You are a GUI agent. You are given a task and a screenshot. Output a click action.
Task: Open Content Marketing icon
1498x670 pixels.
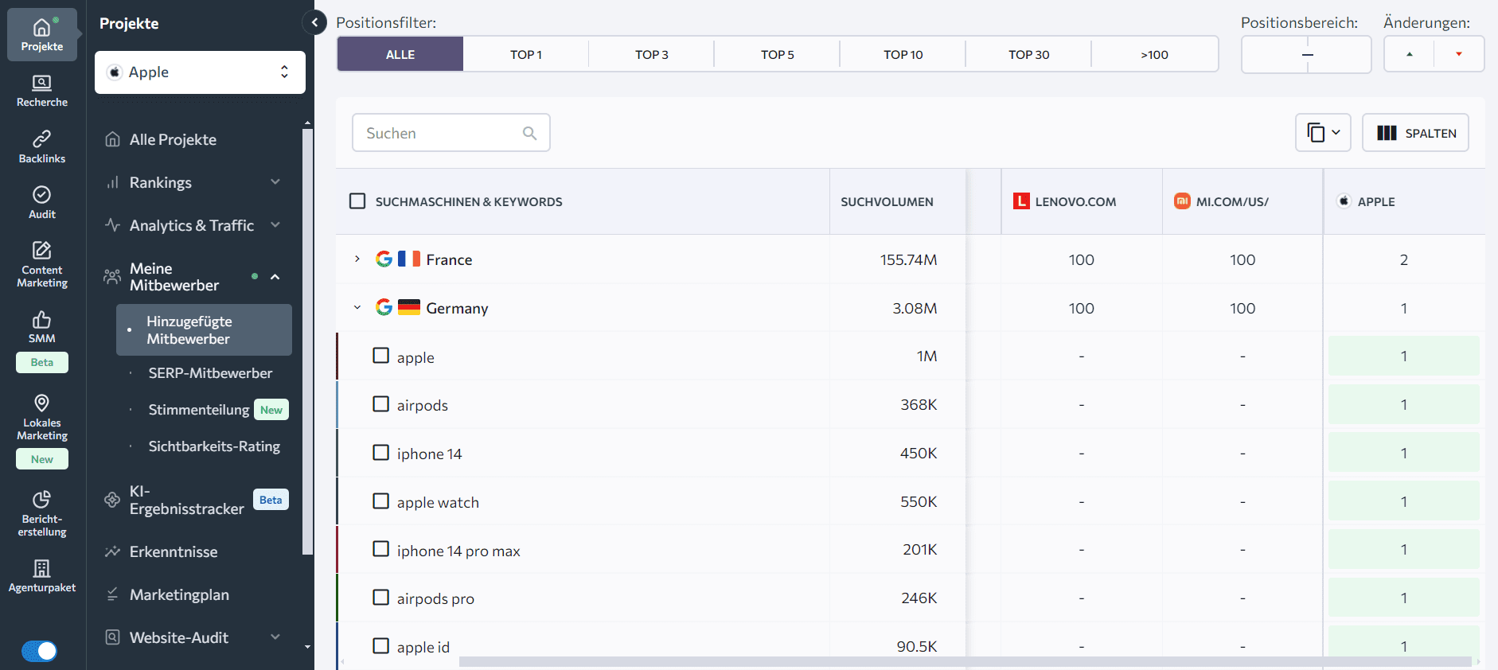[x=42, y=250]
